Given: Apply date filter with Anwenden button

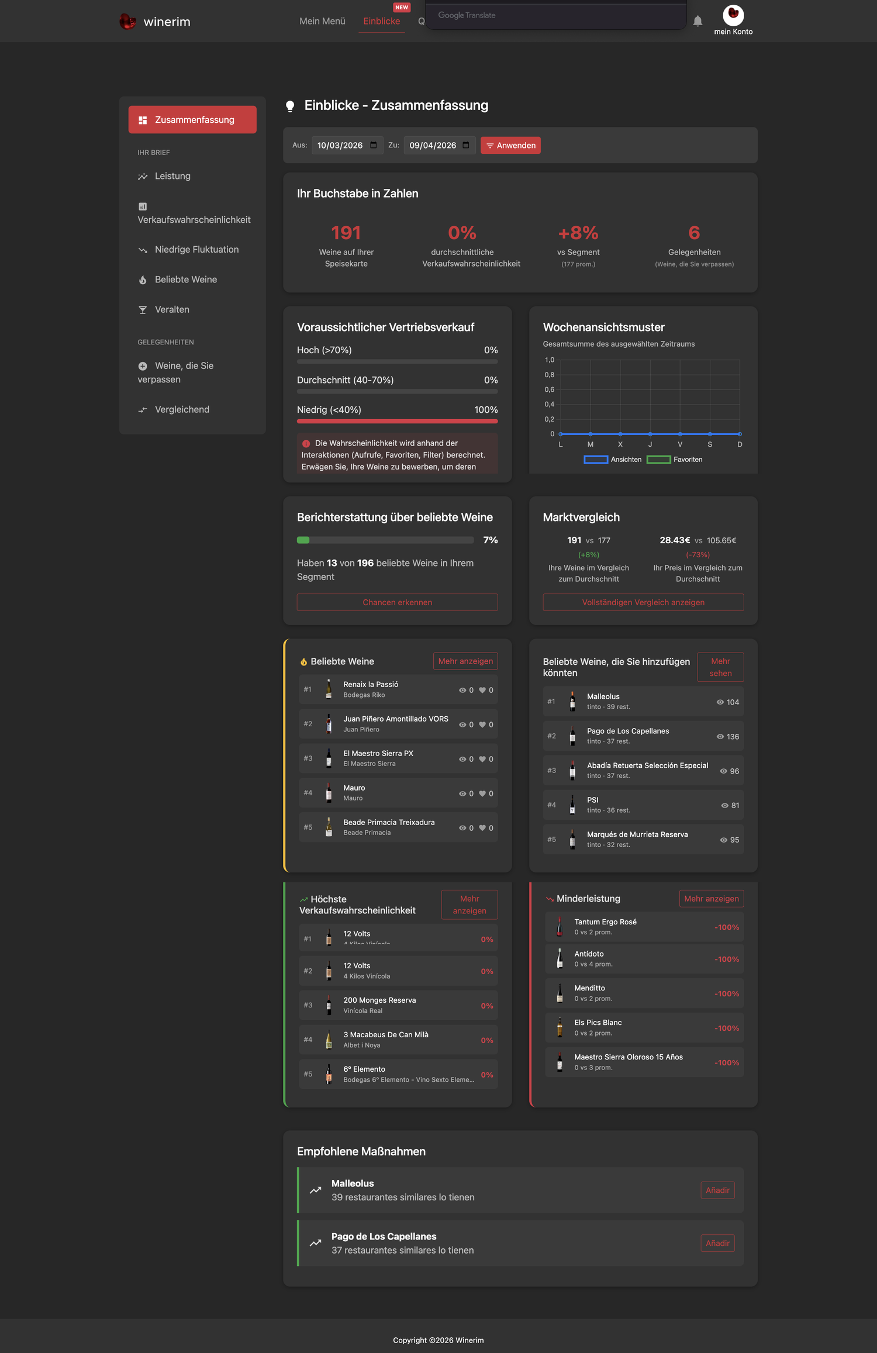Looking at the screenshot, I should click(510, 146).
